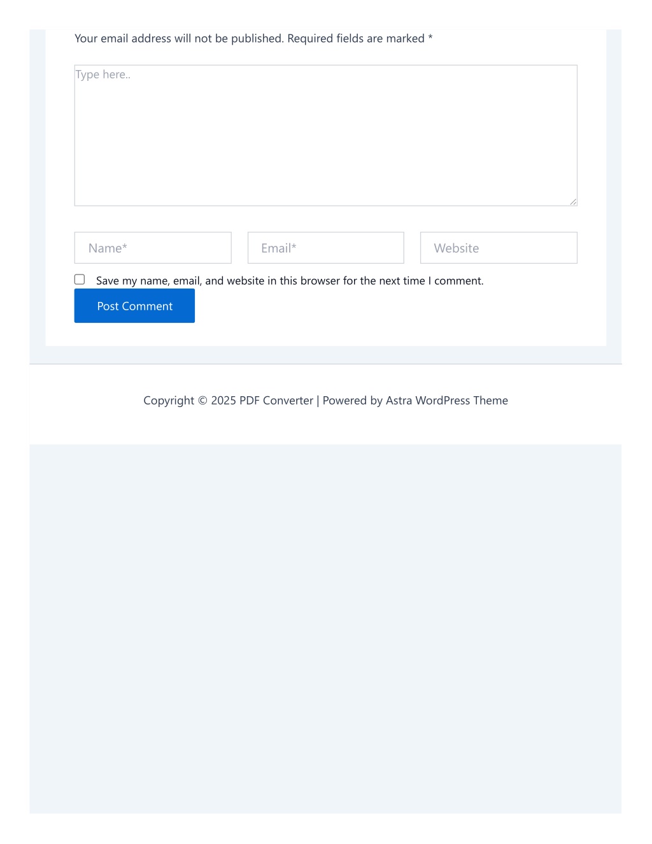This screenshot has width=652, height=844.
Task: Tick the save my details checkbox
Action: (80, 279)
